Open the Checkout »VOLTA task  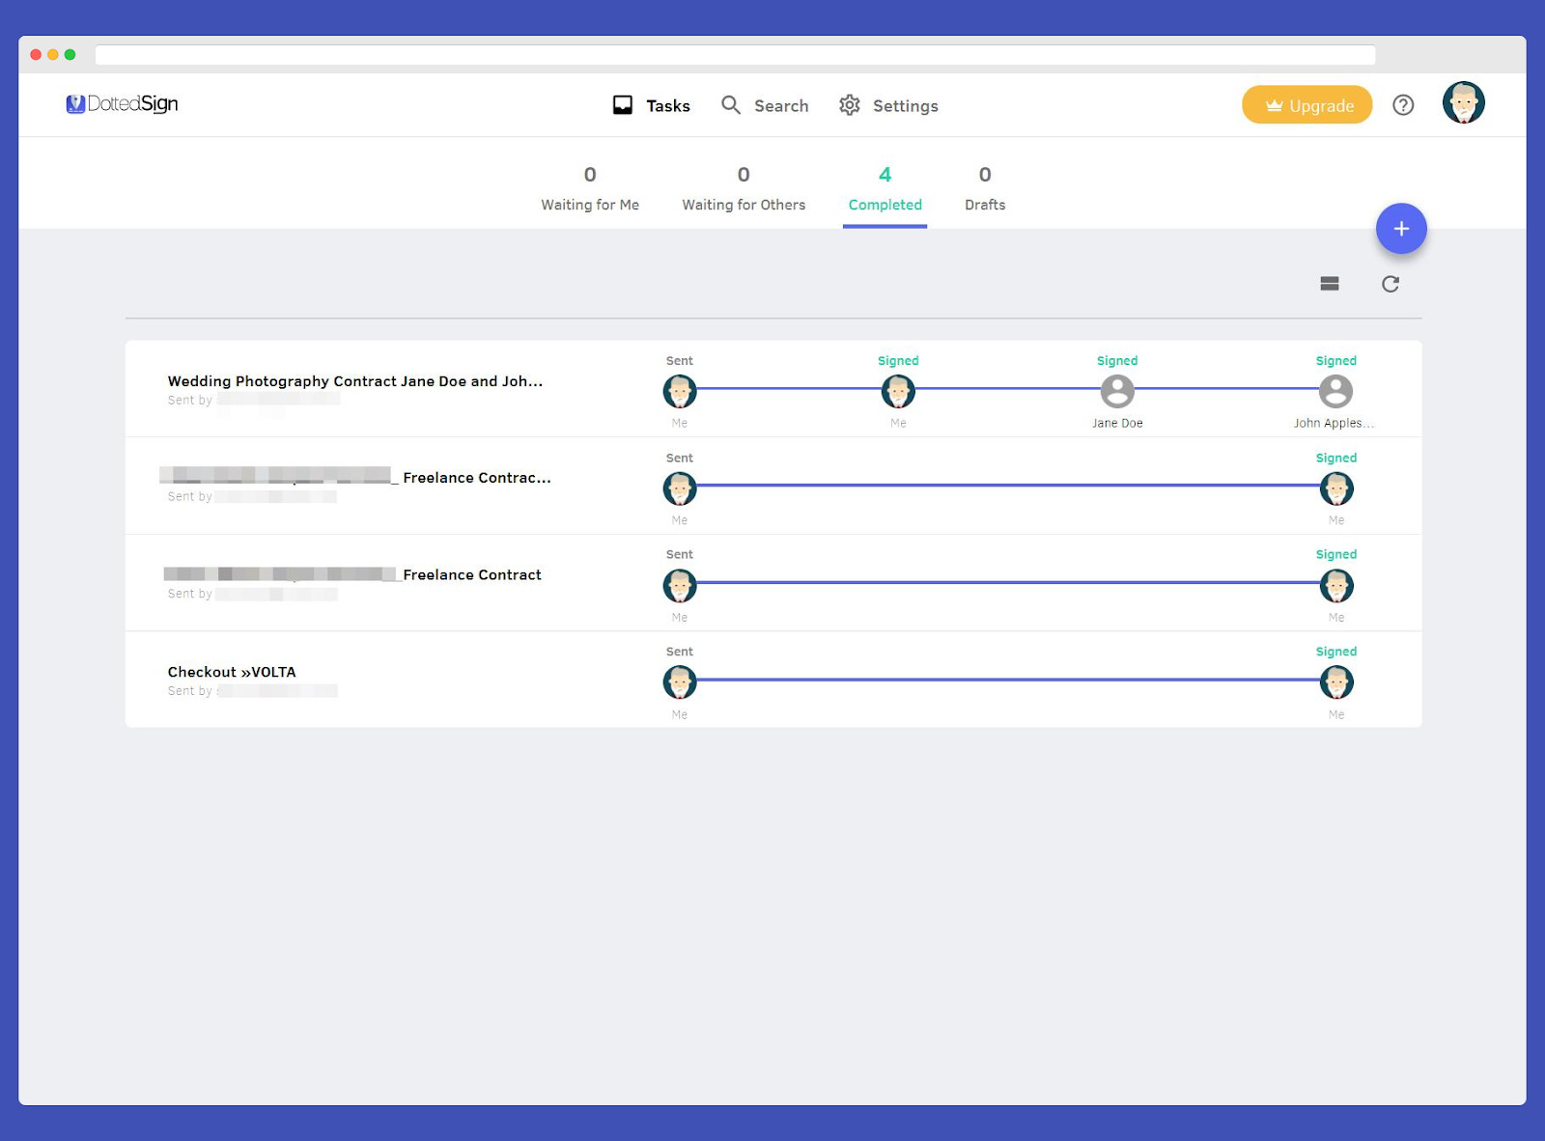232,672
